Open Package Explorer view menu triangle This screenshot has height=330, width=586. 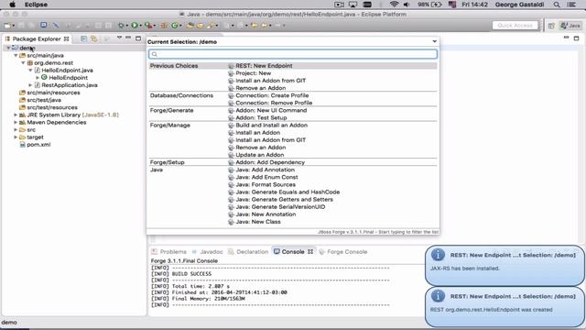coord(119,38)
